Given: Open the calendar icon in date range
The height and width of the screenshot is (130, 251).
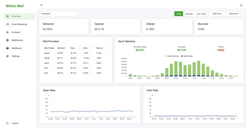Looking at the screenshot, I should pos(241,14).
